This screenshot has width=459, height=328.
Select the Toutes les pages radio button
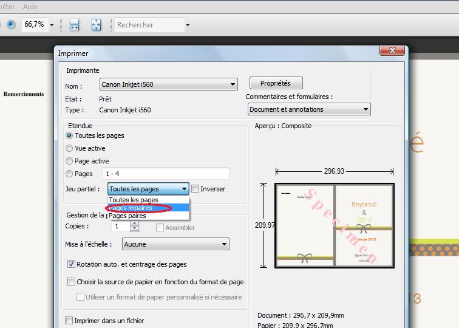tap(69, 135)
